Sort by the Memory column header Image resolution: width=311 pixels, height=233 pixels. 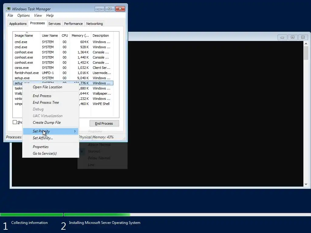pyautogui.click(x=80, y=35)
